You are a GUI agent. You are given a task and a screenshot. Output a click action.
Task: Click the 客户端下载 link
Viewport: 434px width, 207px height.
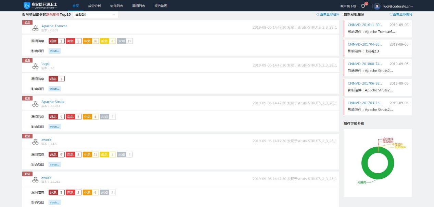click(348, 6)
